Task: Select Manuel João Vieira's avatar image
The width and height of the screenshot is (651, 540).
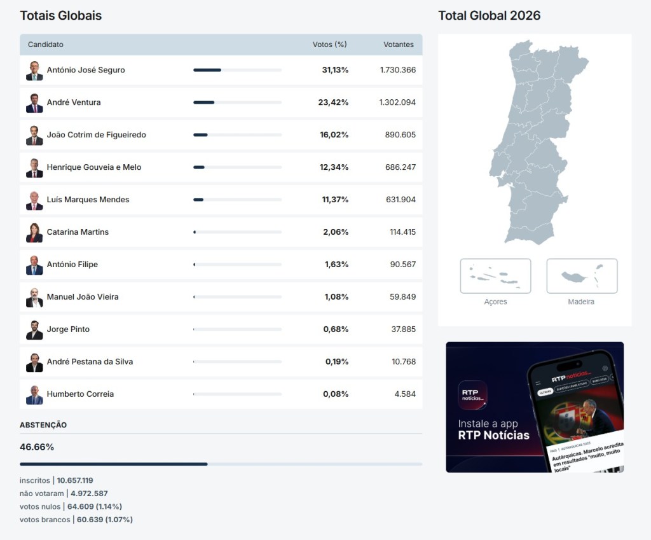Action: coord(34,298)
